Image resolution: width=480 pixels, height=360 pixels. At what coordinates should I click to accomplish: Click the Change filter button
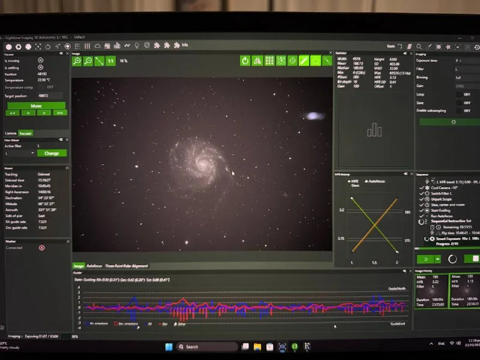pos(52,153)
